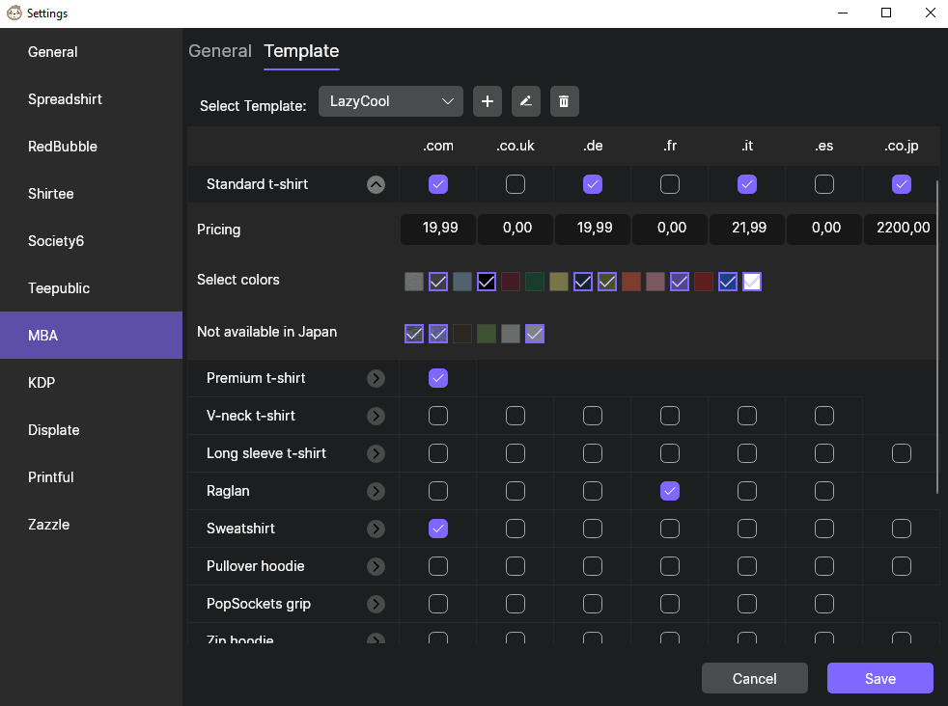This screenshot has width=948, height=706.
Task: Select the slate blue color swatch
Action: (462, 282)
